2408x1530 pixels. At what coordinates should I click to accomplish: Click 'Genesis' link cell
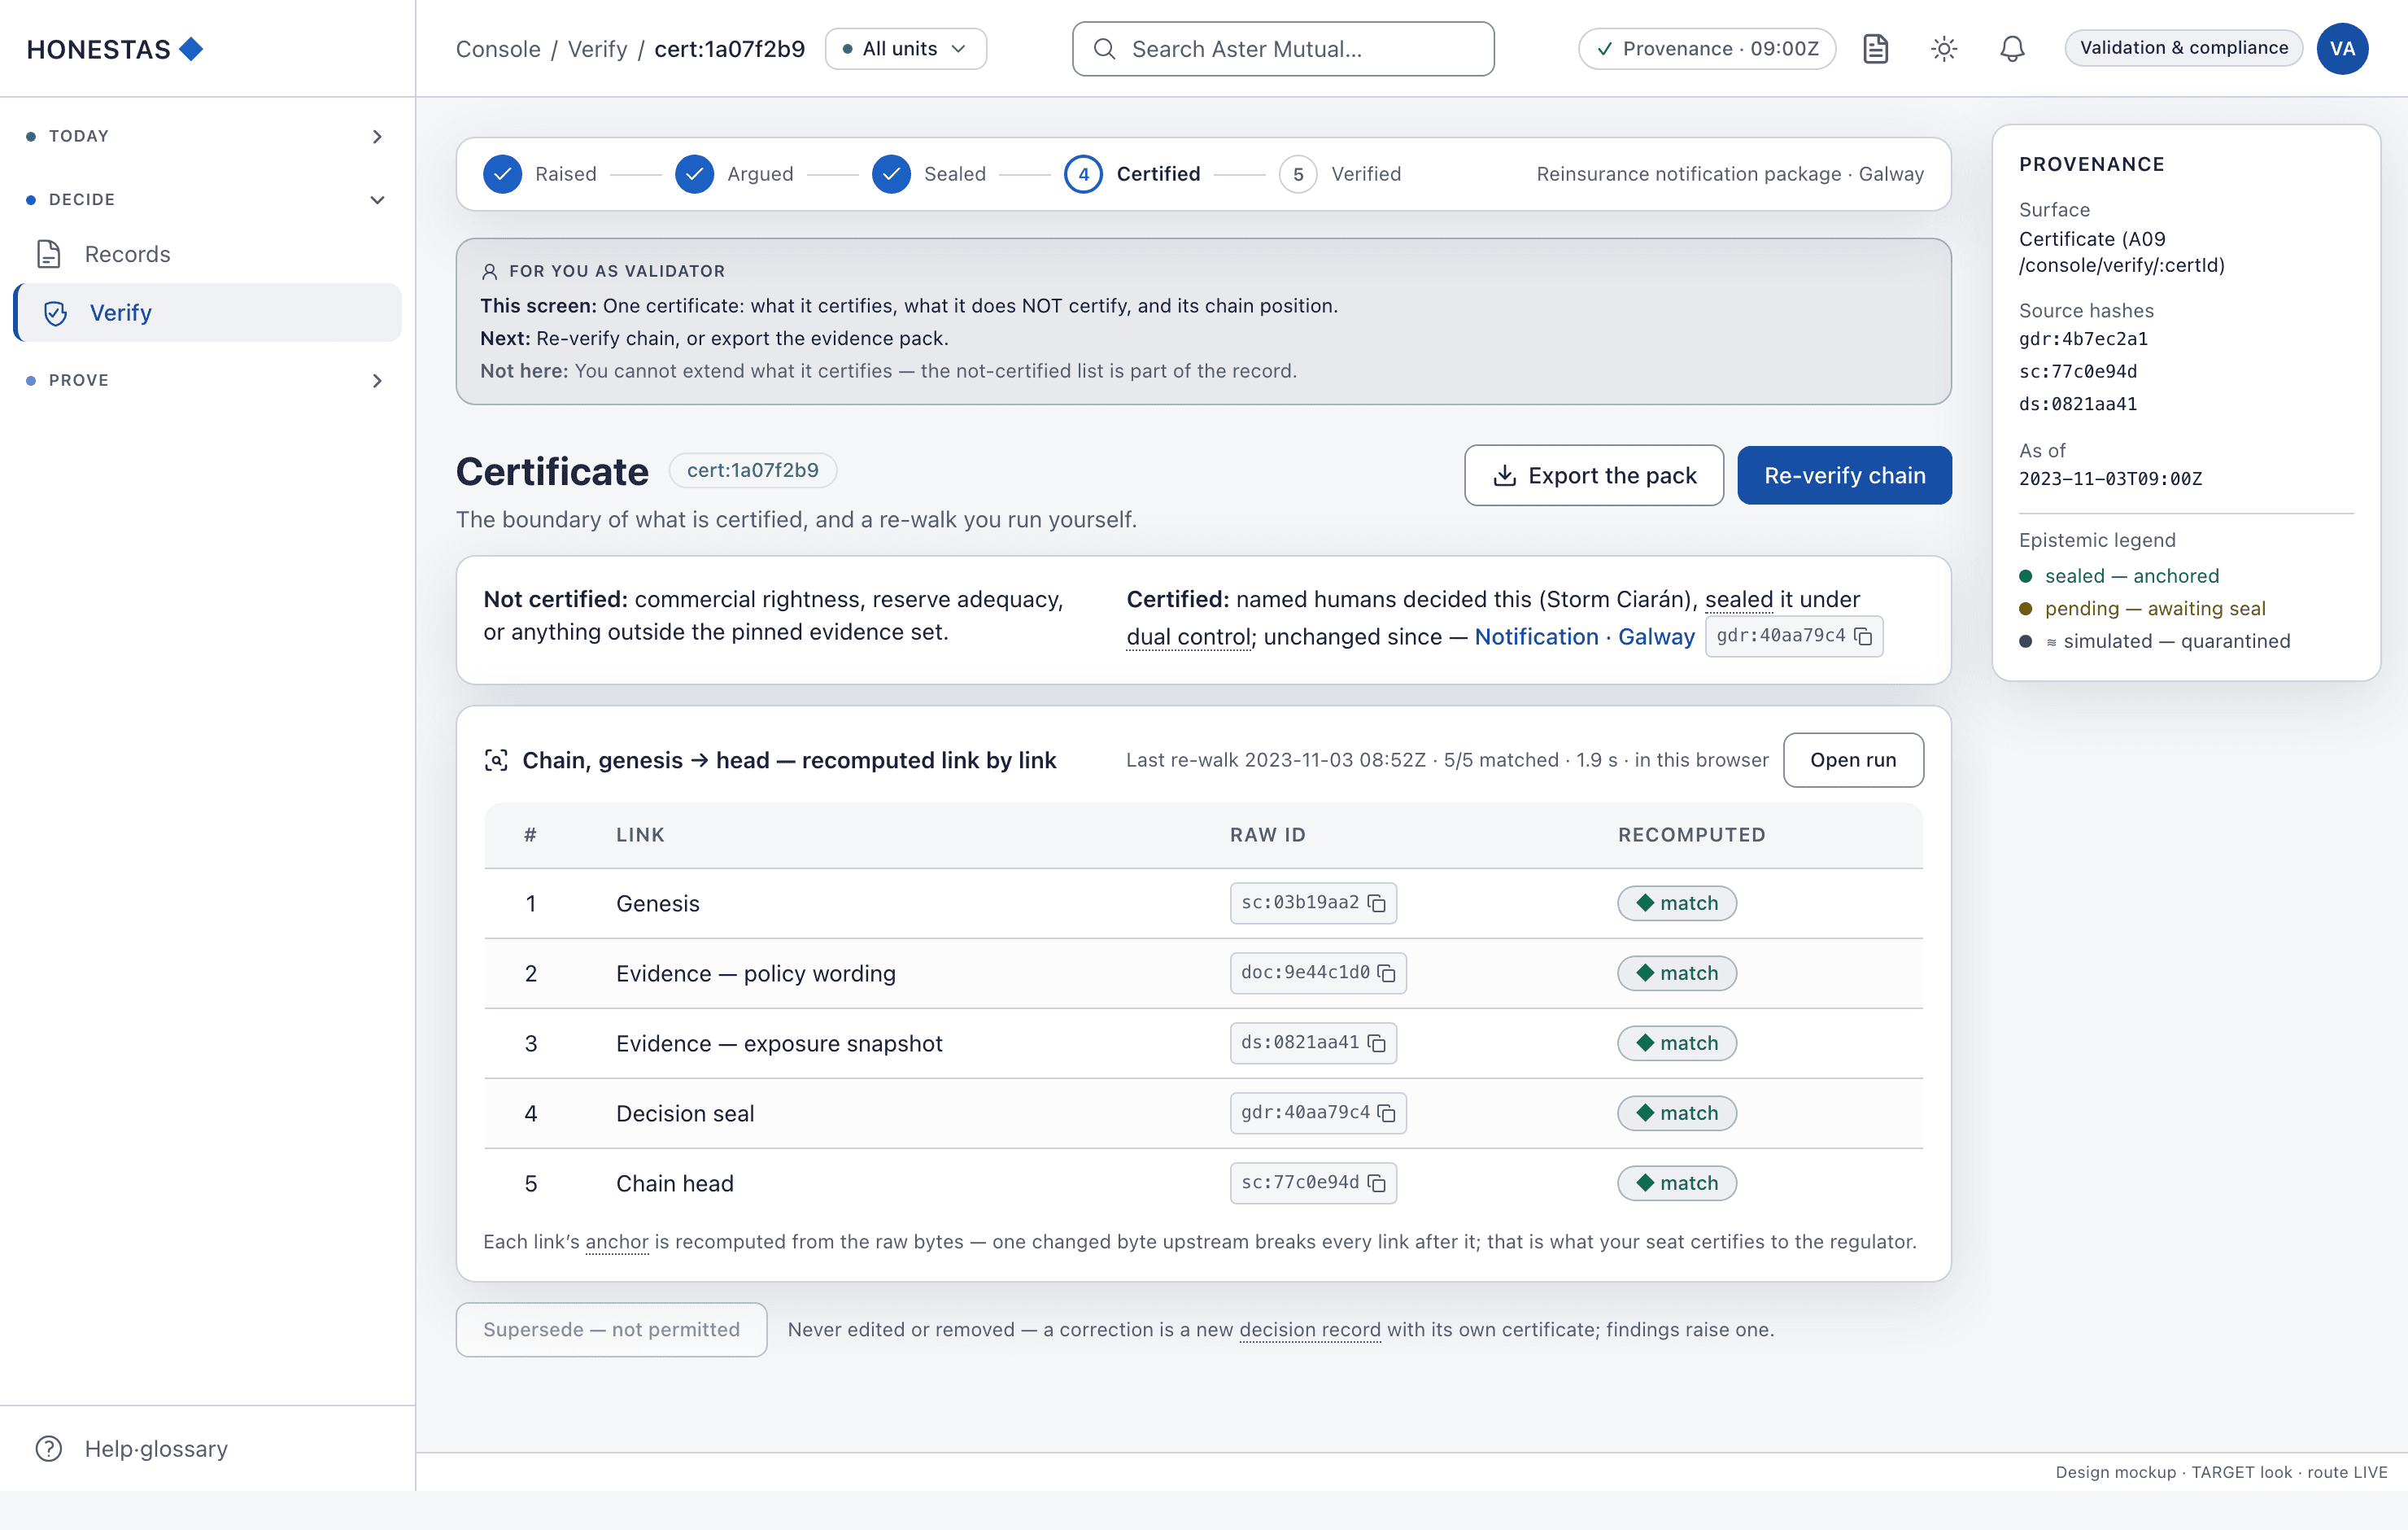[x=658, y=903]
